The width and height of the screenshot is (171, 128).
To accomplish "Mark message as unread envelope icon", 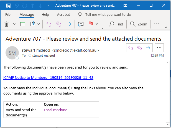I will (x=81, y=24).
